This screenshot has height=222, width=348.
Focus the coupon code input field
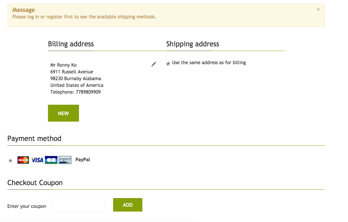click(79, 205)
